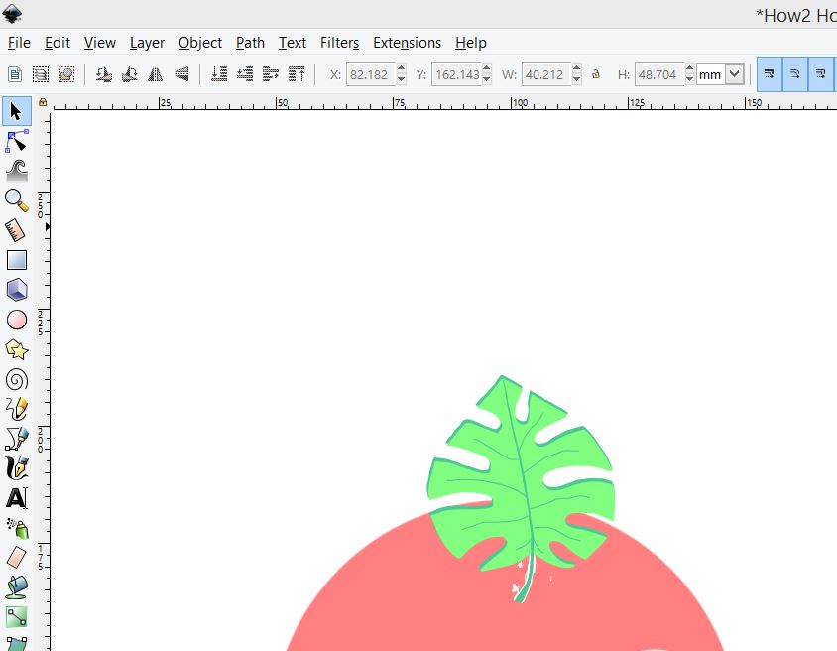
Task: Pick the Eraser tool
Action: pos(16,558)
